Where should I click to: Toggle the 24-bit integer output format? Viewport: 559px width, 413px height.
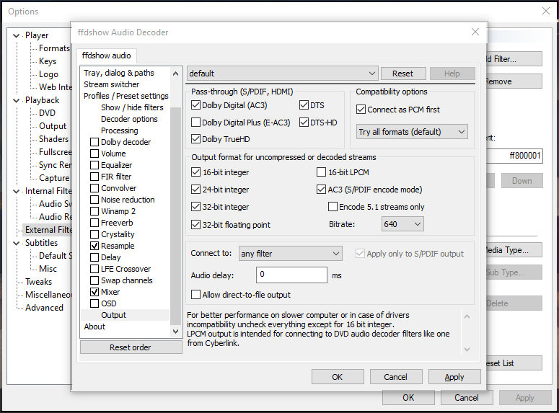[195, 190]
